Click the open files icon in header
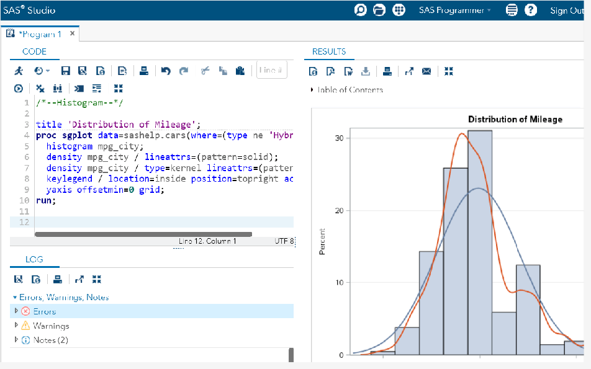Image resolution: width=591 pixels, height=369 pixels. [x=379, y=10]
